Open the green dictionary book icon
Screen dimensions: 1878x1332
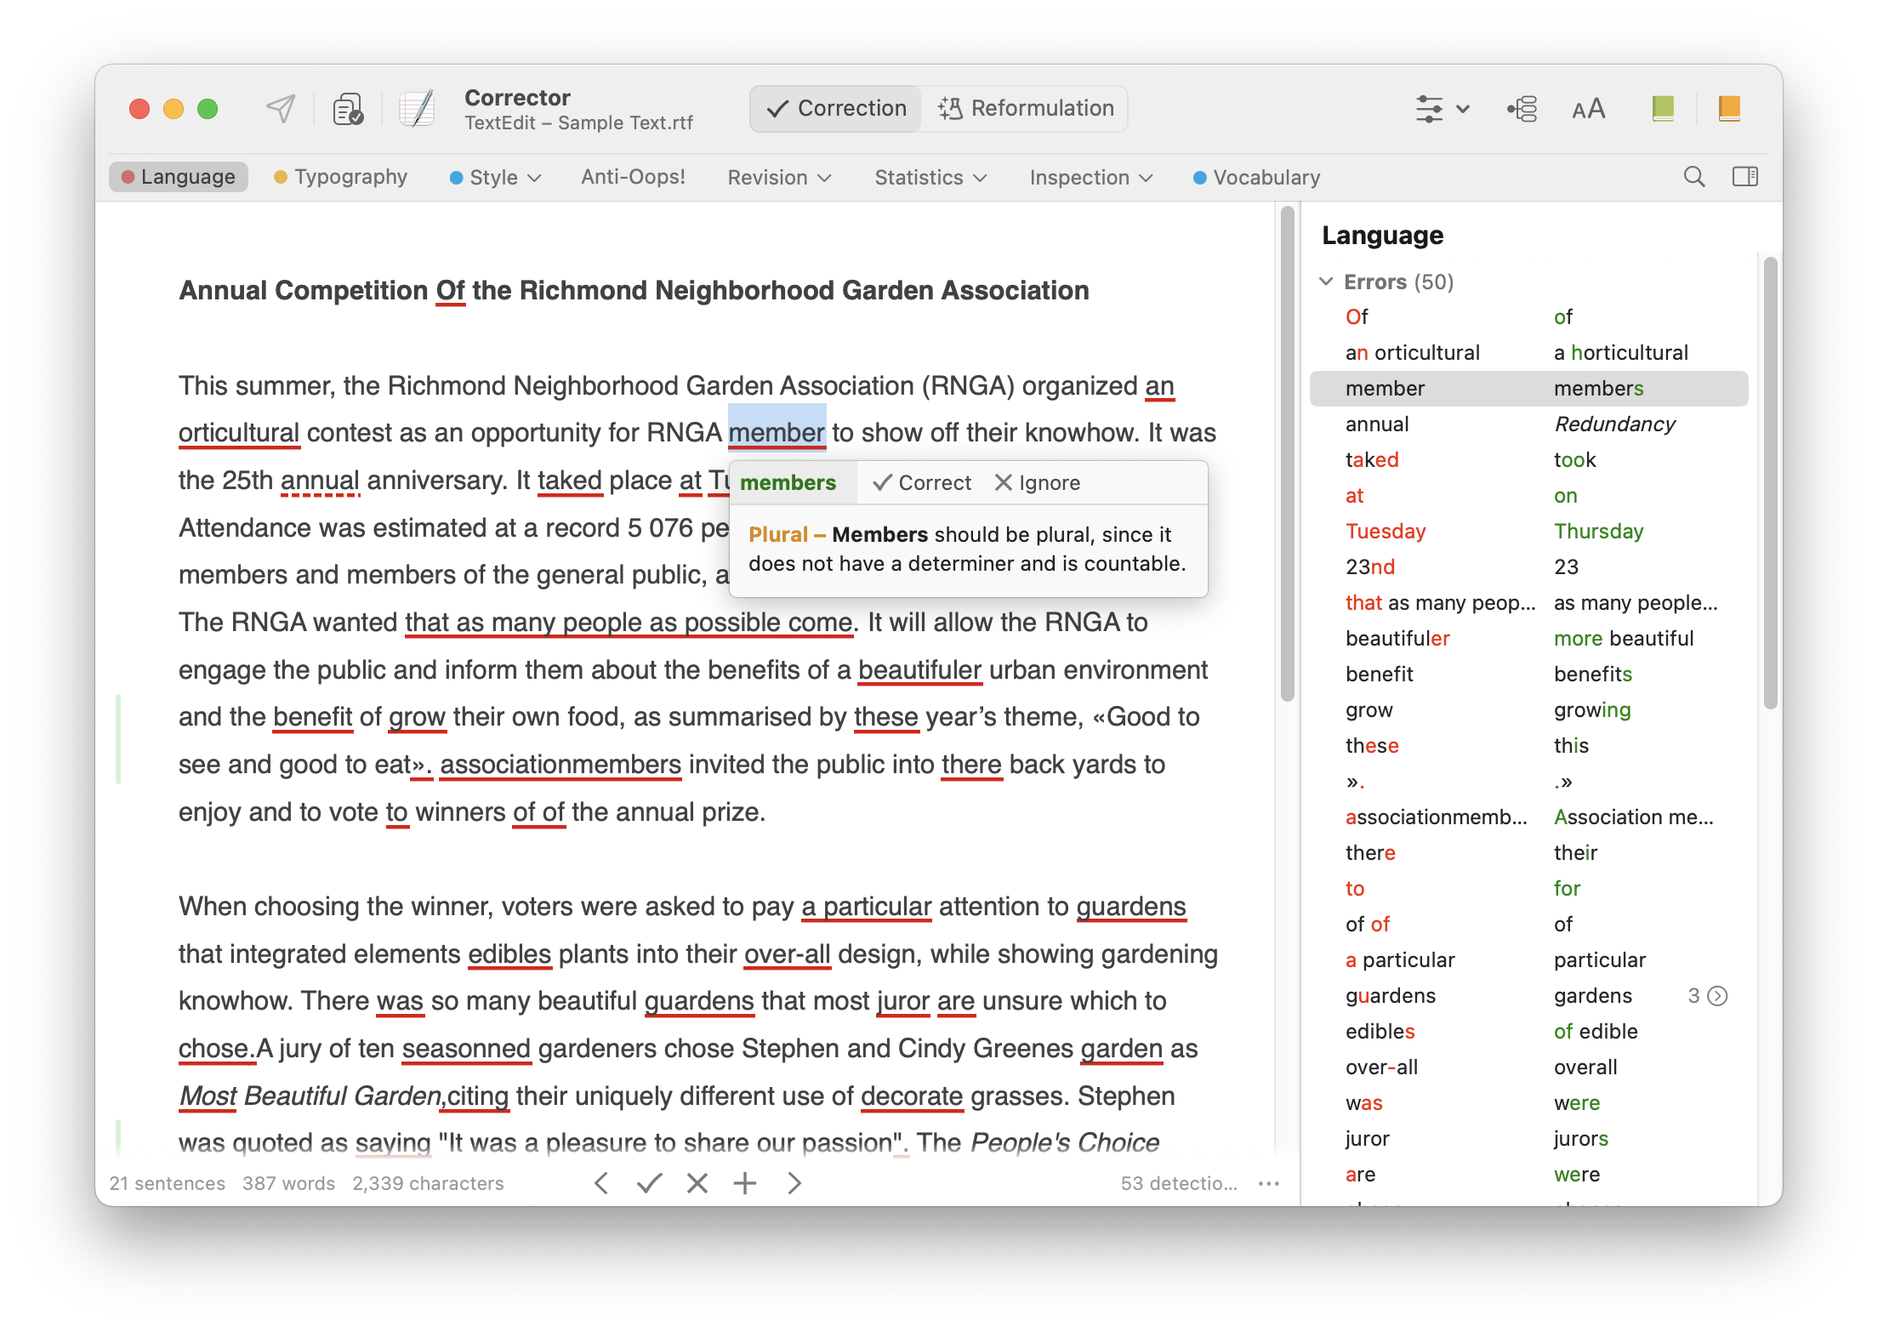1663,108
